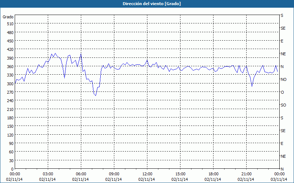Pick the 60 value on the left axis

11,152
